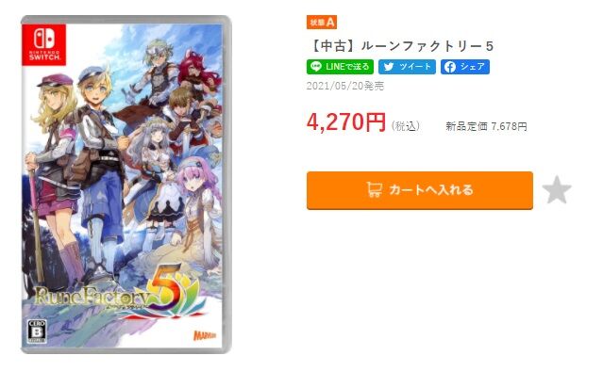This screenshot has width=603, height=388.
Task: Click the Nintendo Switch logo on cover
Action: [43, 44]
